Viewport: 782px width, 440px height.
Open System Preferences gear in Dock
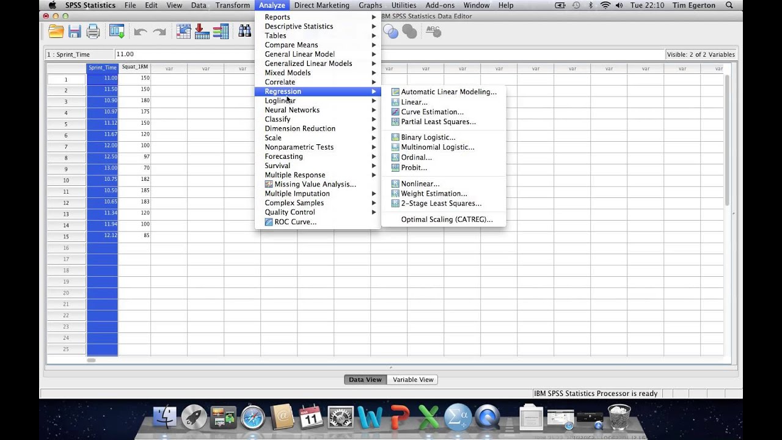coord(341,417)
